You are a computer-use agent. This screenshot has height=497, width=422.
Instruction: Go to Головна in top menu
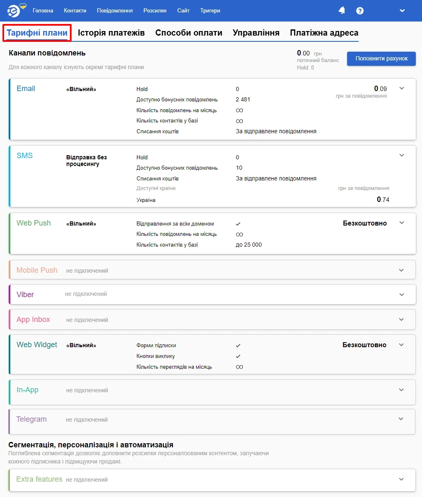(x=43, y=11)
